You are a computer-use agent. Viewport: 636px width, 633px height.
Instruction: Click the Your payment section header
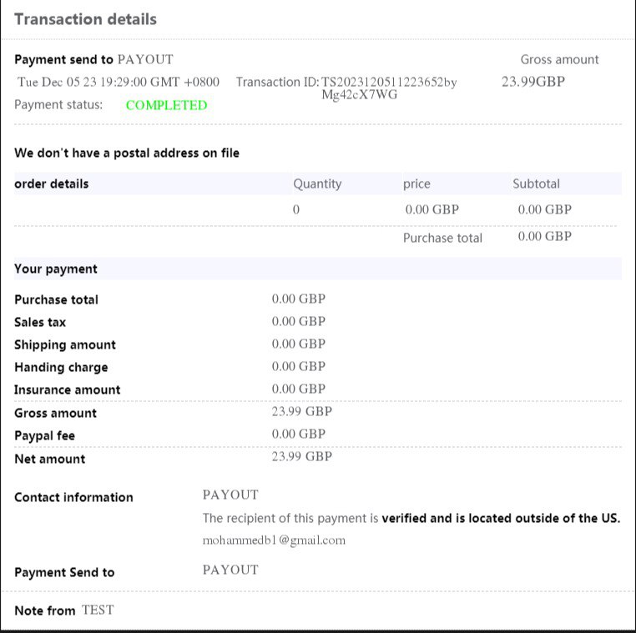pos(55,269)
